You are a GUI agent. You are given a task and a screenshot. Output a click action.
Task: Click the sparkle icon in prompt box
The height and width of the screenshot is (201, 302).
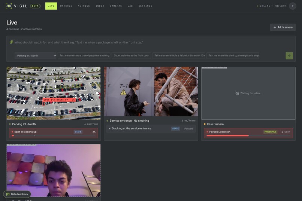tap(11, 42)
